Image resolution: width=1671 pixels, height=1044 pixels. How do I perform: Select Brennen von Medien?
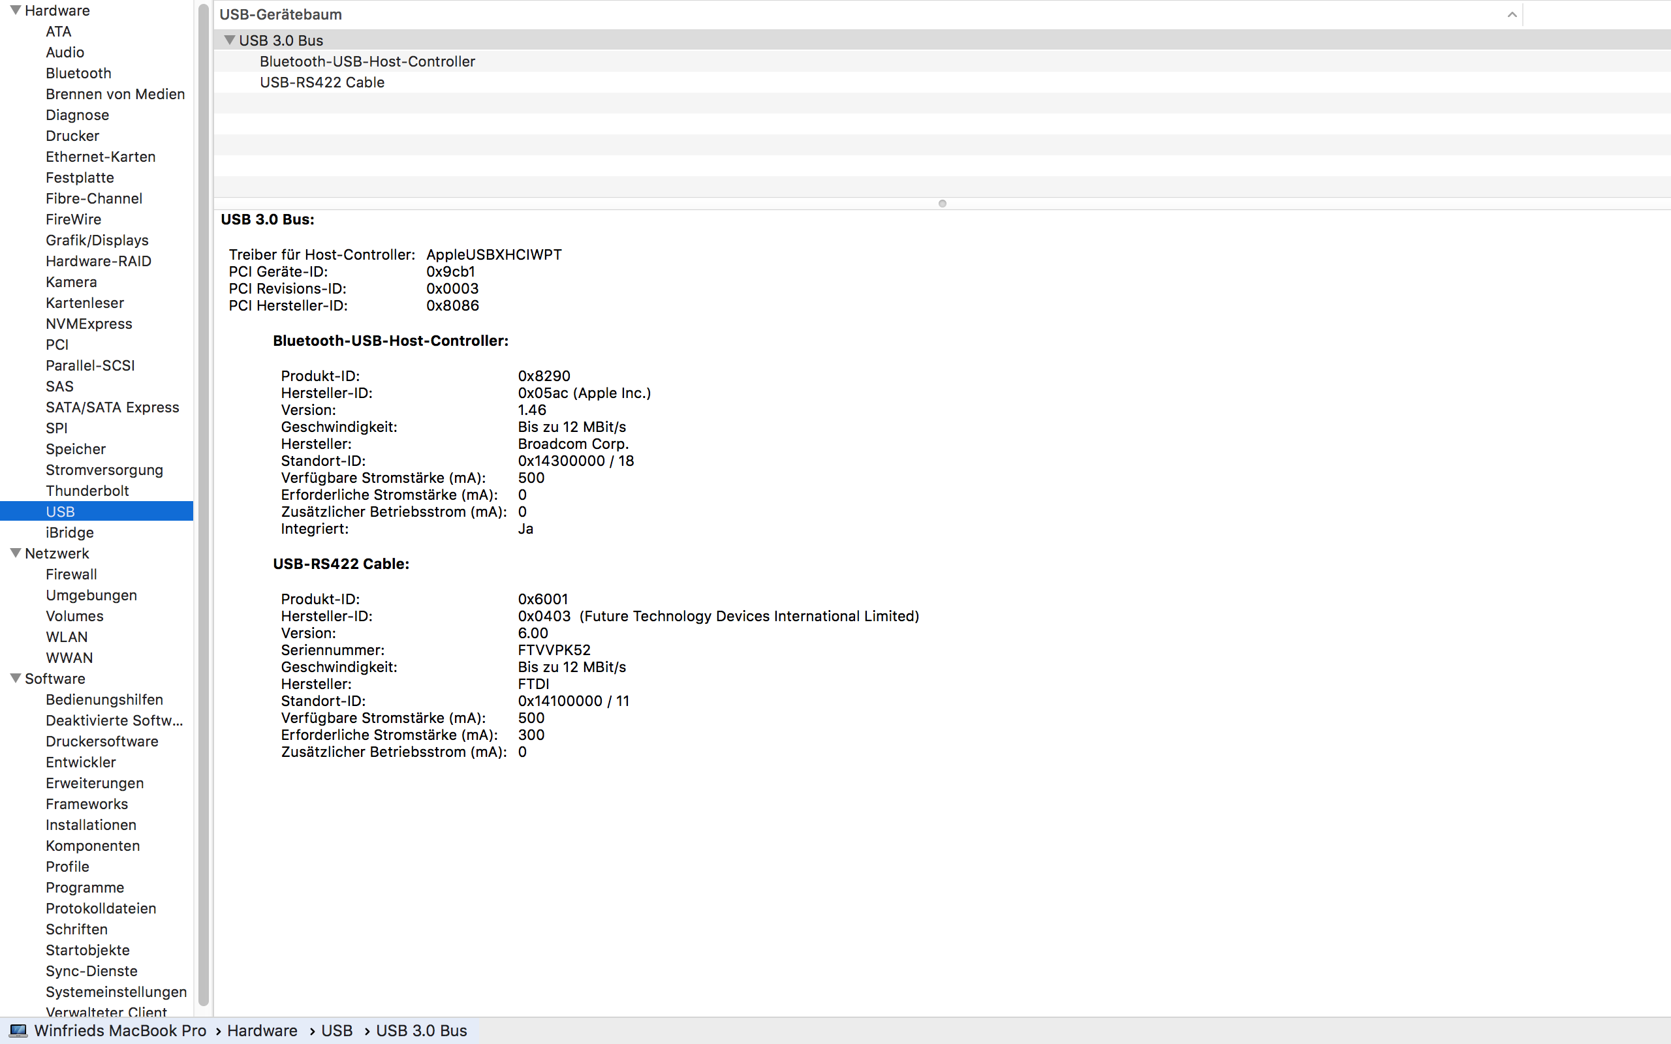116,94
